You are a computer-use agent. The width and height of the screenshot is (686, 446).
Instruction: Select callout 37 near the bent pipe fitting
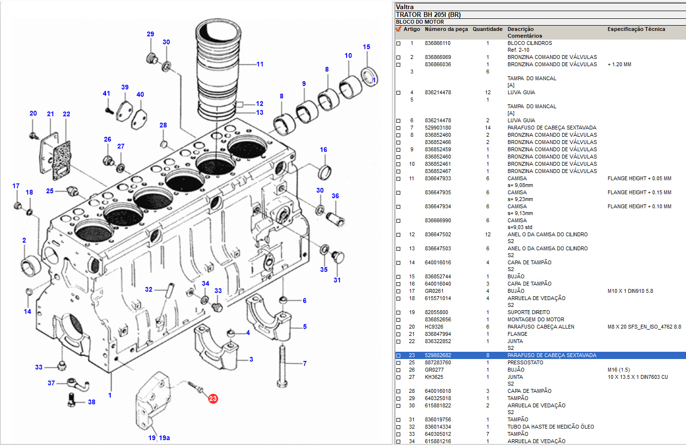coord(51,383)
